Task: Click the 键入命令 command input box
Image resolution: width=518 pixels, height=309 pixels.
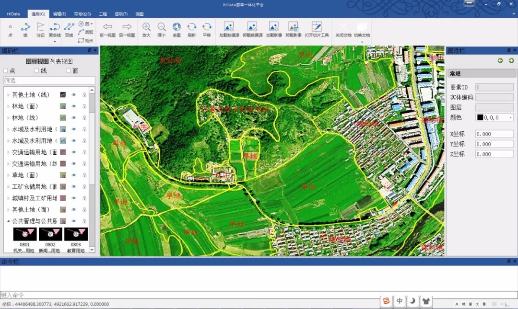Action: pos(259,295)
